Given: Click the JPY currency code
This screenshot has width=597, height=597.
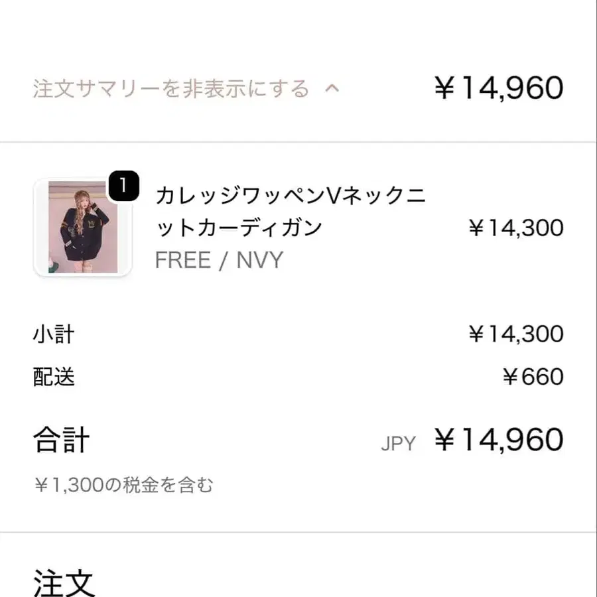Looking at the screenshot, I should 398,444.
